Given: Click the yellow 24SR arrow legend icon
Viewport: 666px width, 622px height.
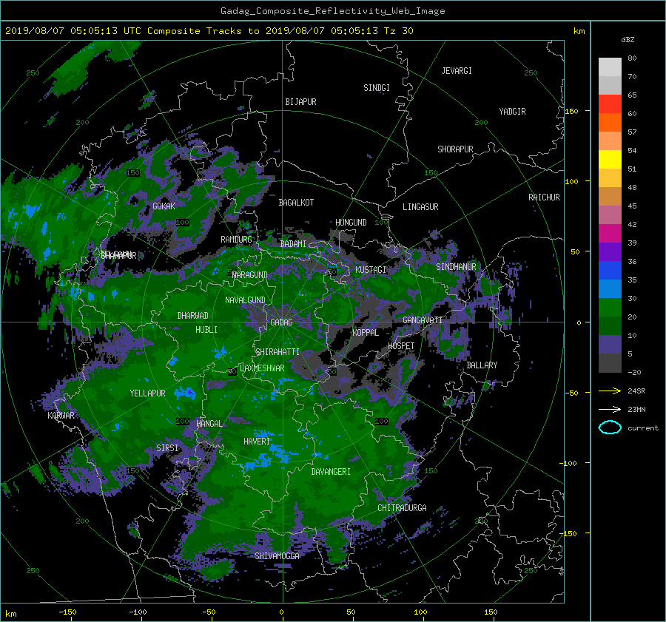Looking at the screenshot, I should click(610, 391).
